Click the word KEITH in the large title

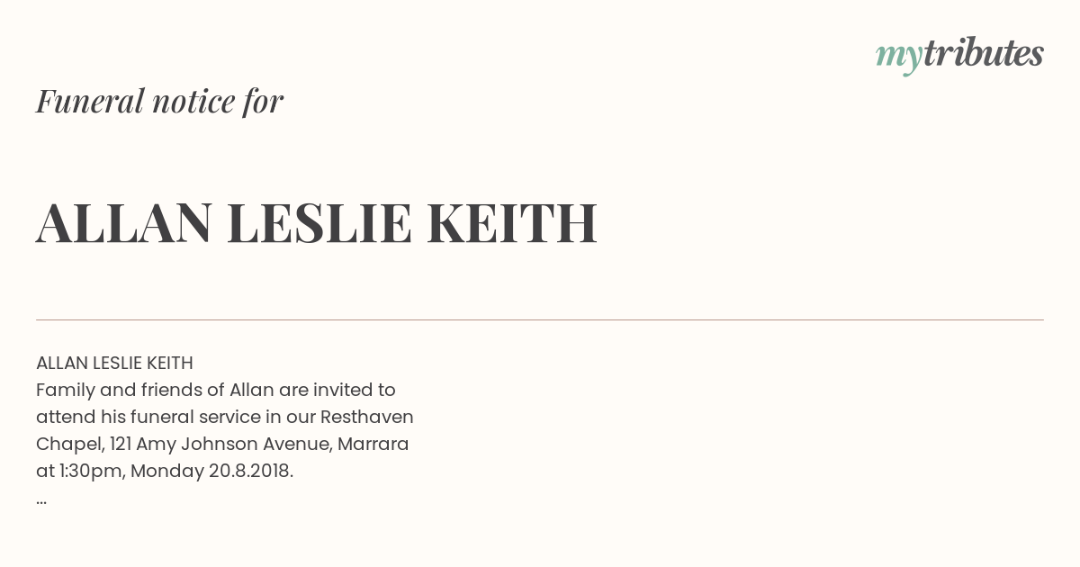511,223
